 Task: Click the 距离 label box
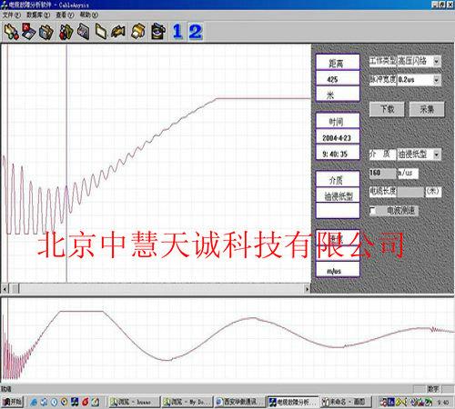pyautogui.click(x=338, y=63)
